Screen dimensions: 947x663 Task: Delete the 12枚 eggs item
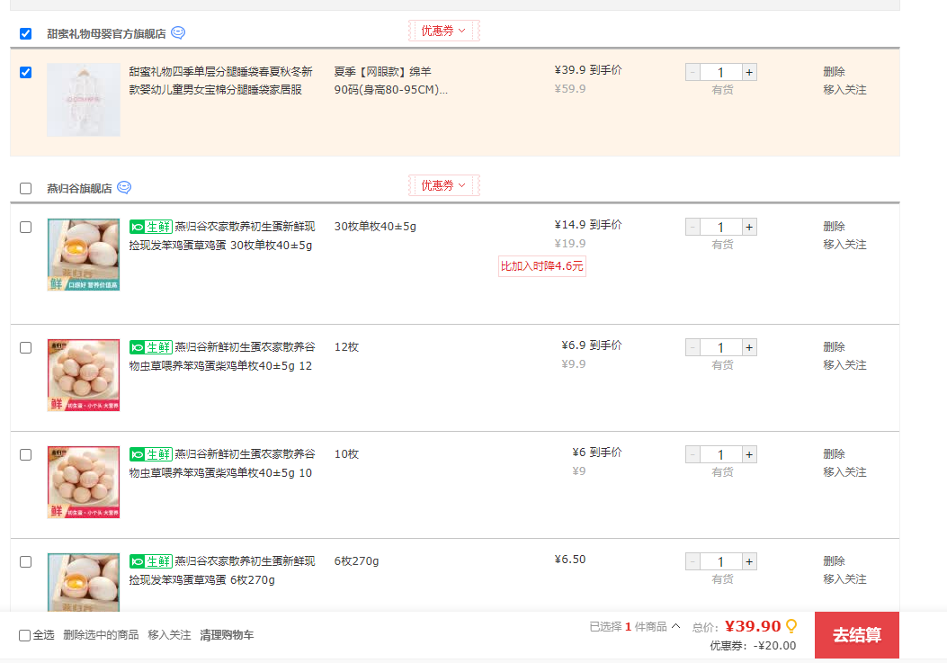click(834, 347)
